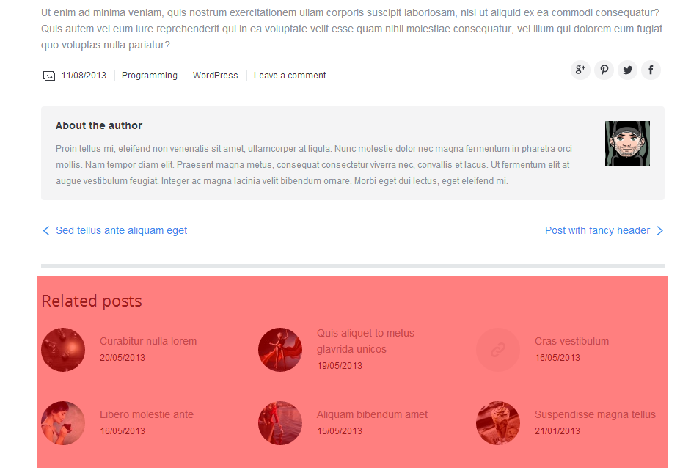Click the Facebook share icon

click(651, 70)
